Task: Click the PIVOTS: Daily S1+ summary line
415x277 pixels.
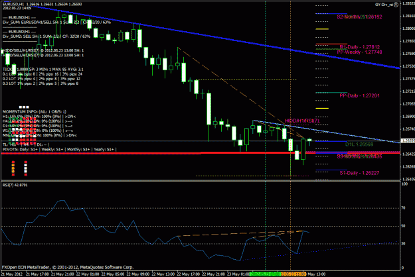Action: click(x=59, y=150)
